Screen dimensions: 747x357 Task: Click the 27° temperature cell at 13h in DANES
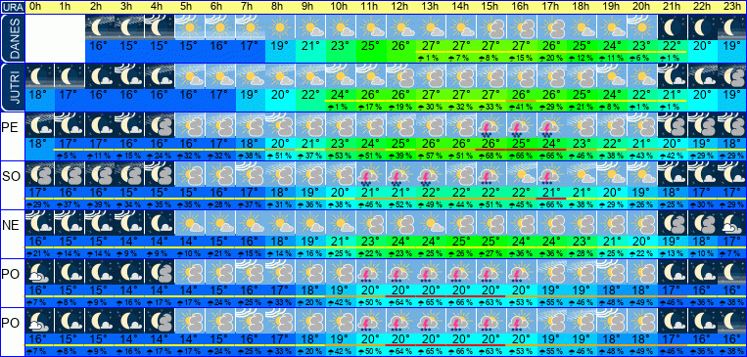(x=431, y=47)
